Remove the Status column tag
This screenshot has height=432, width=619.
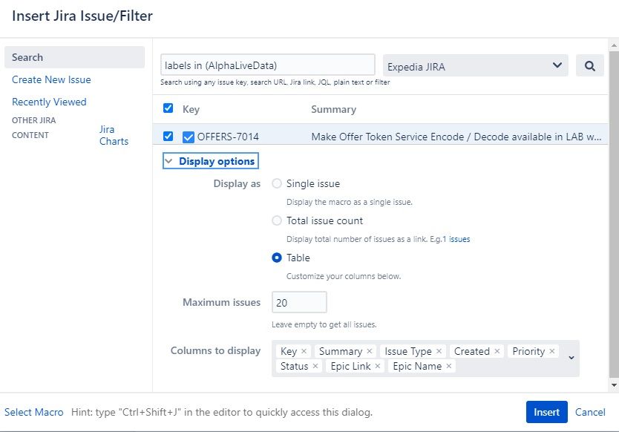coord(315,366)
